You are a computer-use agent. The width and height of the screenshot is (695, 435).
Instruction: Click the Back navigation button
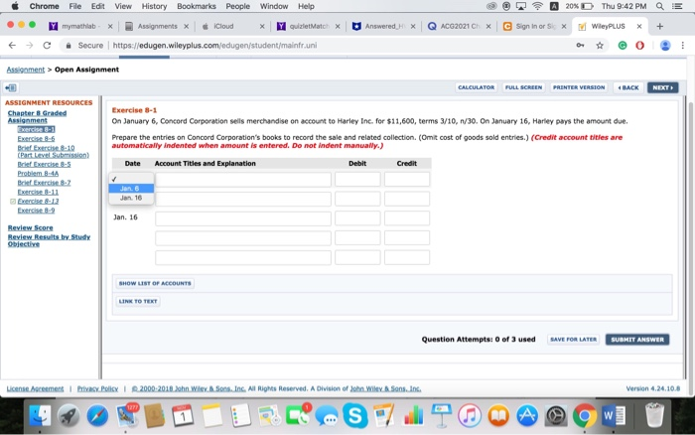point(628,87)
